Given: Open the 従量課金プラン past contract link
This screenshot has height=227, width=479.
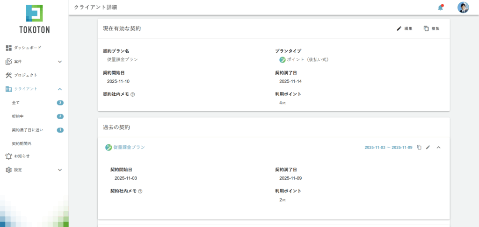Looking at the screenshot, I should (x=129, y=147).
